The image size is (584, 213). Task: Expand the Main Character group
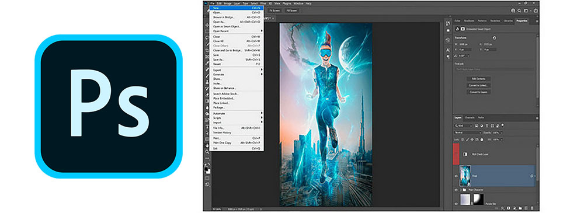click(460, 190)
